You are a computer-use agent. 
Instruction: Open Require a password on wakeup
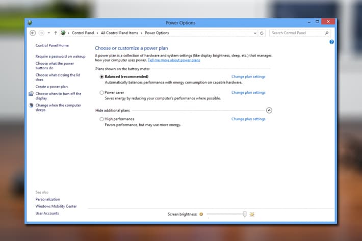point(60,57)
